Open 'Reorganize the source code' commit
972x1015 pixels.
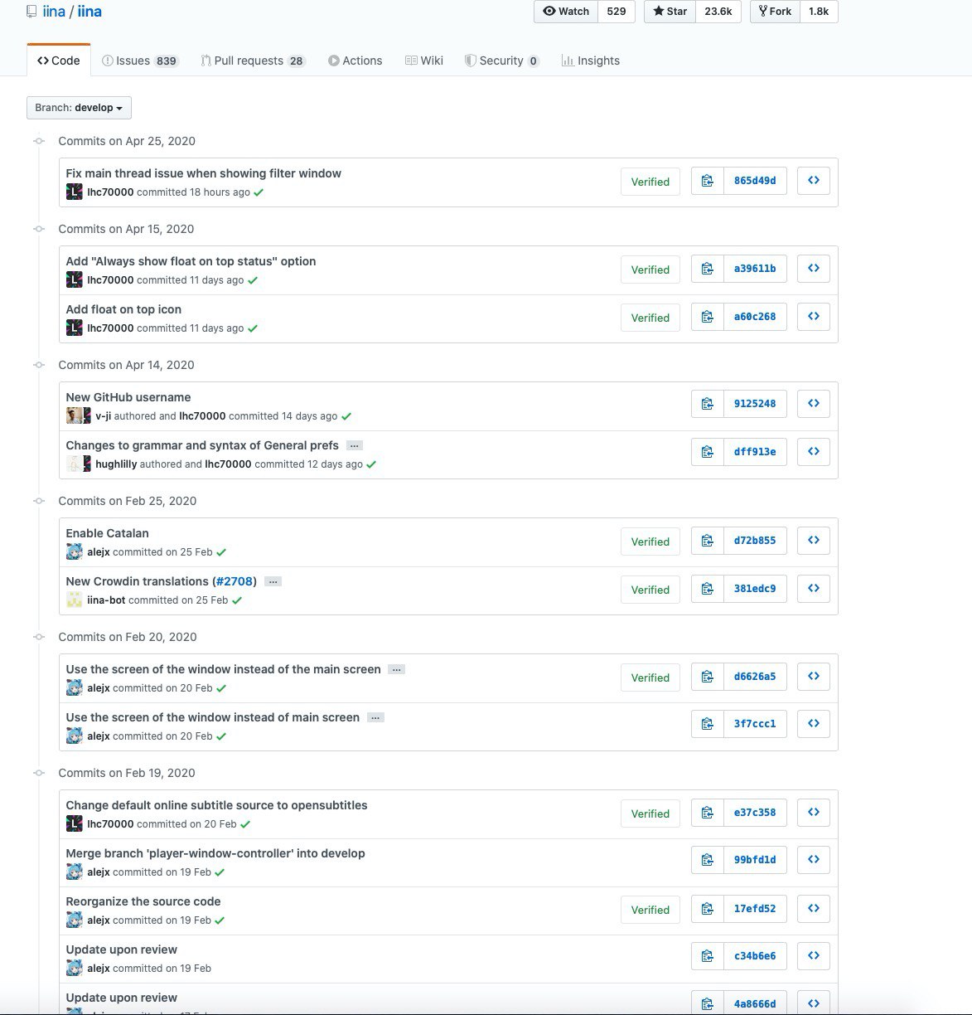tap(143, 901)
